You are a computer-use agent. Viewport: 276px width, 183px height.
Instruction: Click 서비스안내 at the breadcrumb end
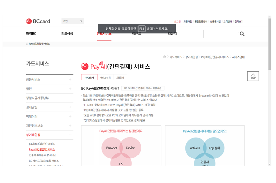238,57
